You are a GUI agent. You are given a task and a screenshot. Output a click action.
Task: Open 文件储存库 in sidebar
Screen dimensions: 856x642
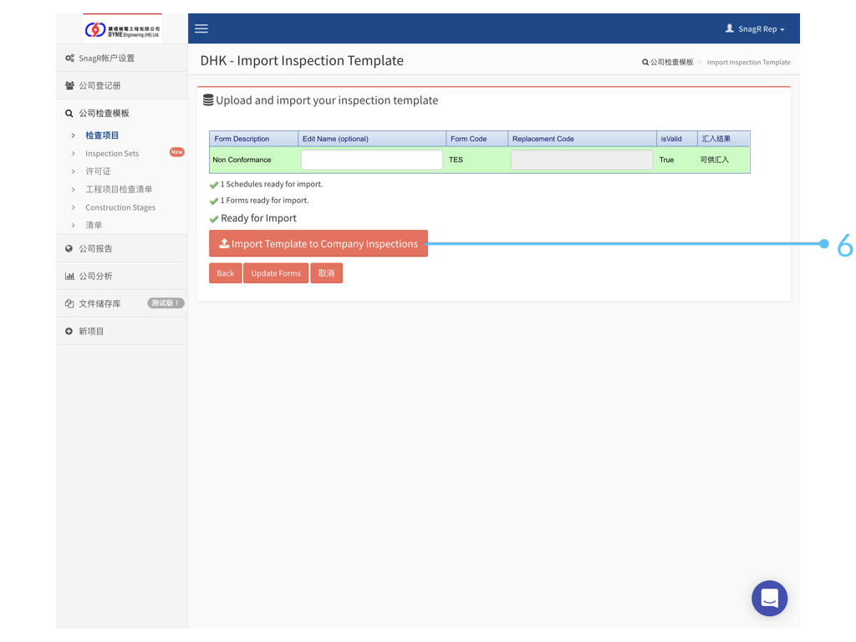(122, 303)
